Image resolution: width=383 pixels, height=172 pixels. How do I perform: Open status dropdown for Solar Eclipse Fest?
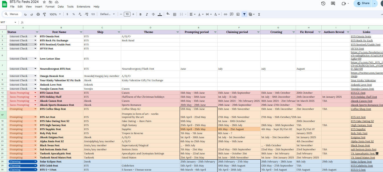point(35,162)
